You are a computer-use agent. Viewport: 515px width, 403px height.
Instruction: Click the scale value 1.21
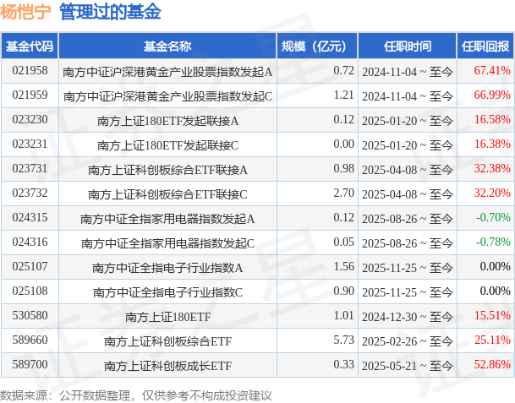tap(343, 95)
